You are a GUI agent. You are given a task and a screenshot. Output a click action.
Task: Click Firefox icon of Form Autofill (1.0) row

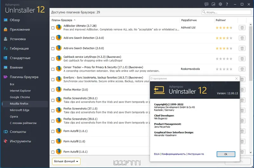(x=59, y=141)
